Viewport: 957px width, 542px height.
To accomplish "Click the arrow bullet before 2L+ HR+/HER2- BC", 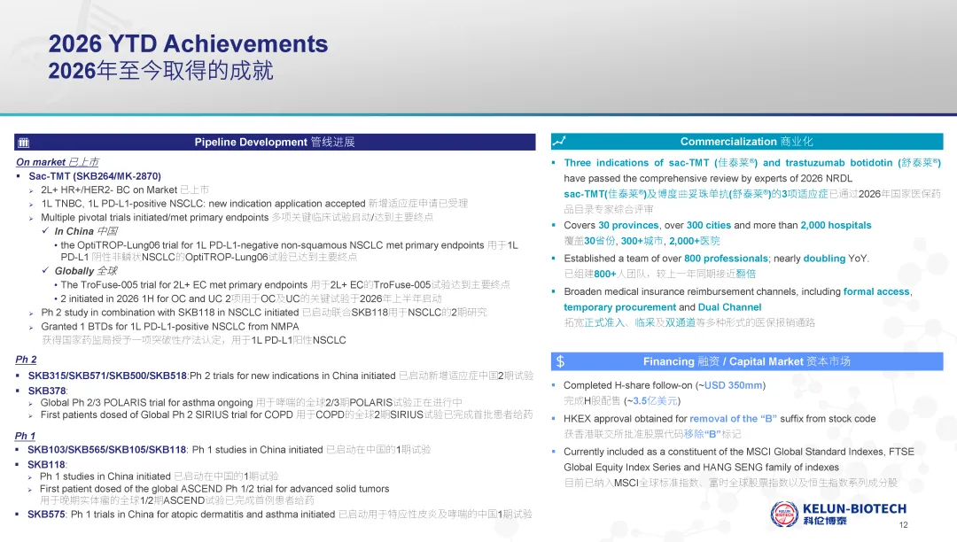I will tap(31, 190).
